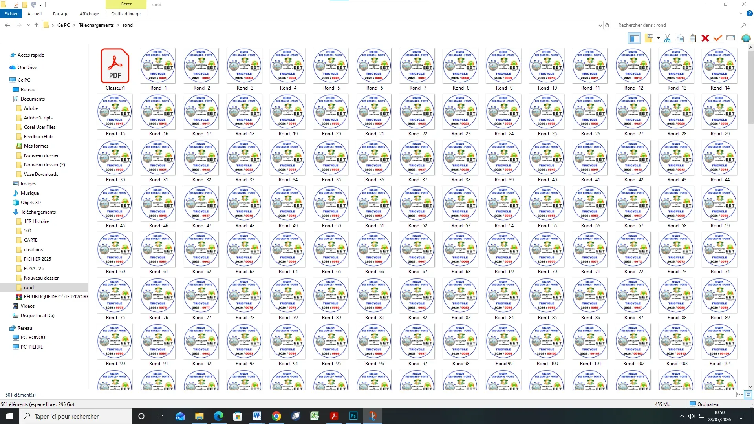The image size is (754, 424).
Task: Click the Properties quick access icon
Action: (16, 5)
